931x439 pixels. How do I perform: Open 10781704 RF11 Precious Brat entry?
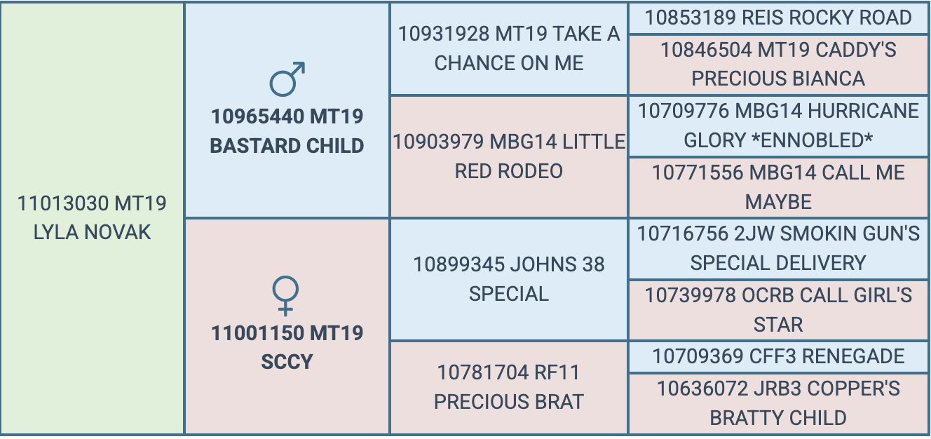[509, 387]
